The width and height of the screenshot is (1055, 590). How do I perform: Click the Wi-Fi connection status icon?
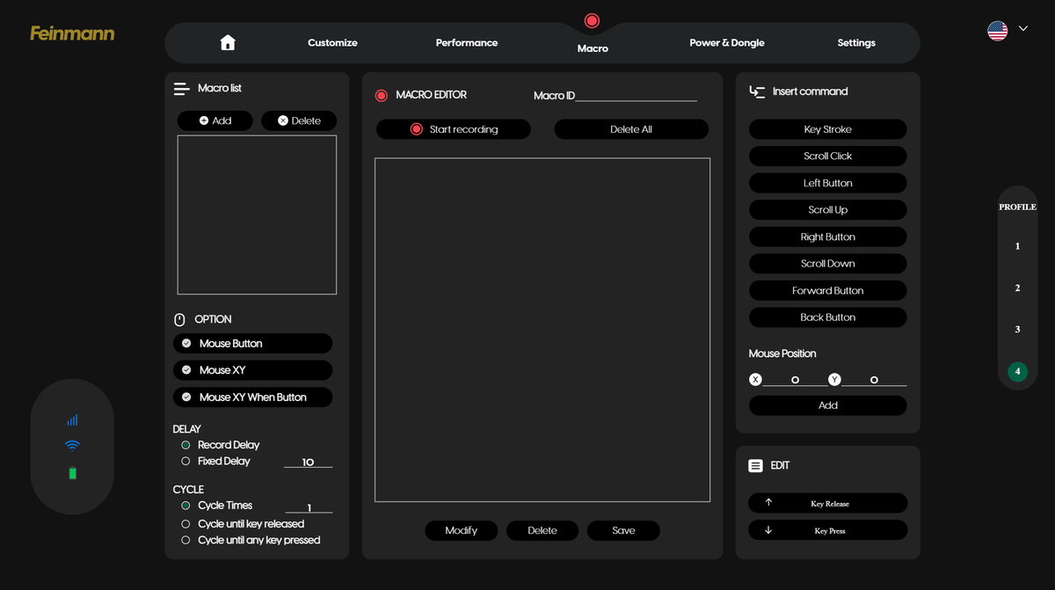[x=72, y=446]
